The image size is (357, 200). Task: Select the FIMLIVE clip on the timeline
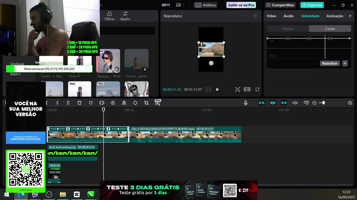[54, 173]
